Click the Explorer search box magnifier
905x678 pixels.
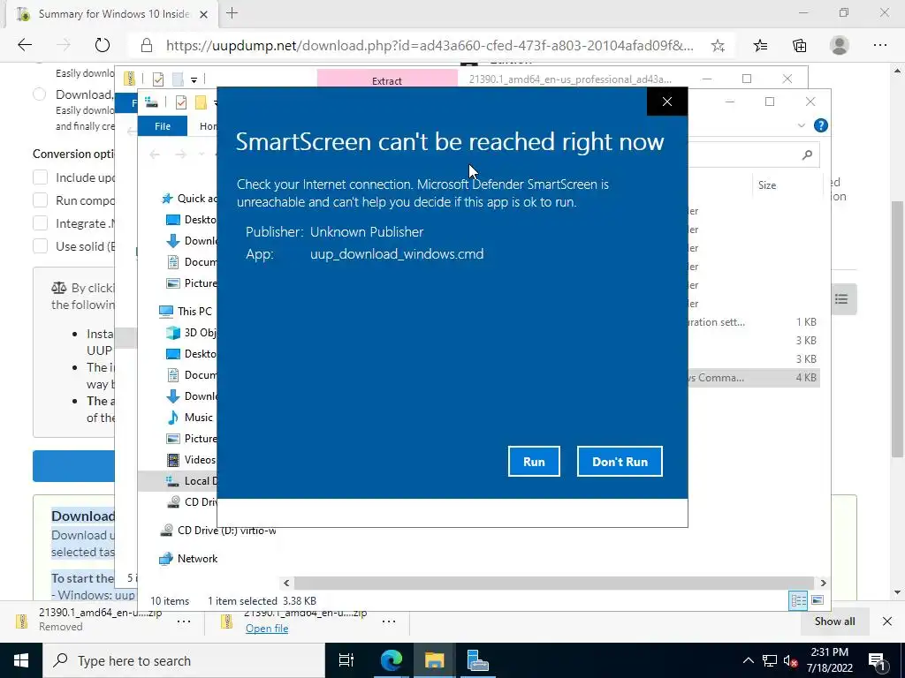tap(807, 154)
